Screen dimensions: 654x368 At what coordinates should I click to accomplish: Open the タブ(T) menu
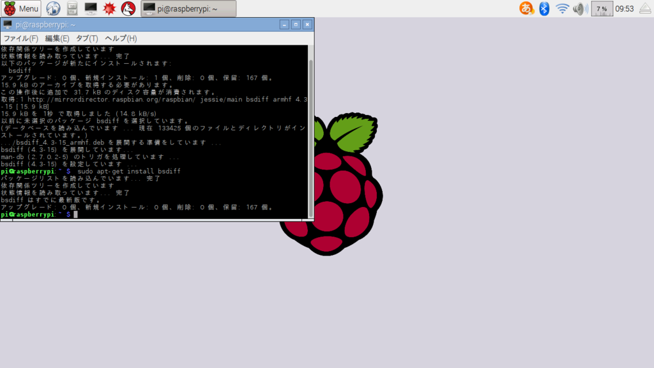point(87,38)
